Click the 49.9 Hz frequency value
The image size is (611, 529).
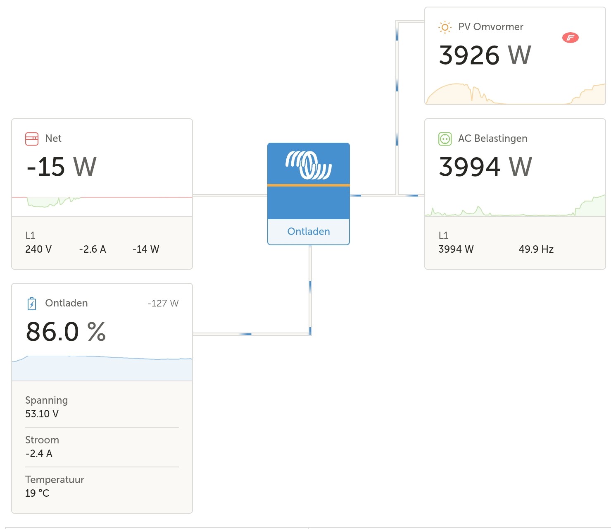(536, 249)
